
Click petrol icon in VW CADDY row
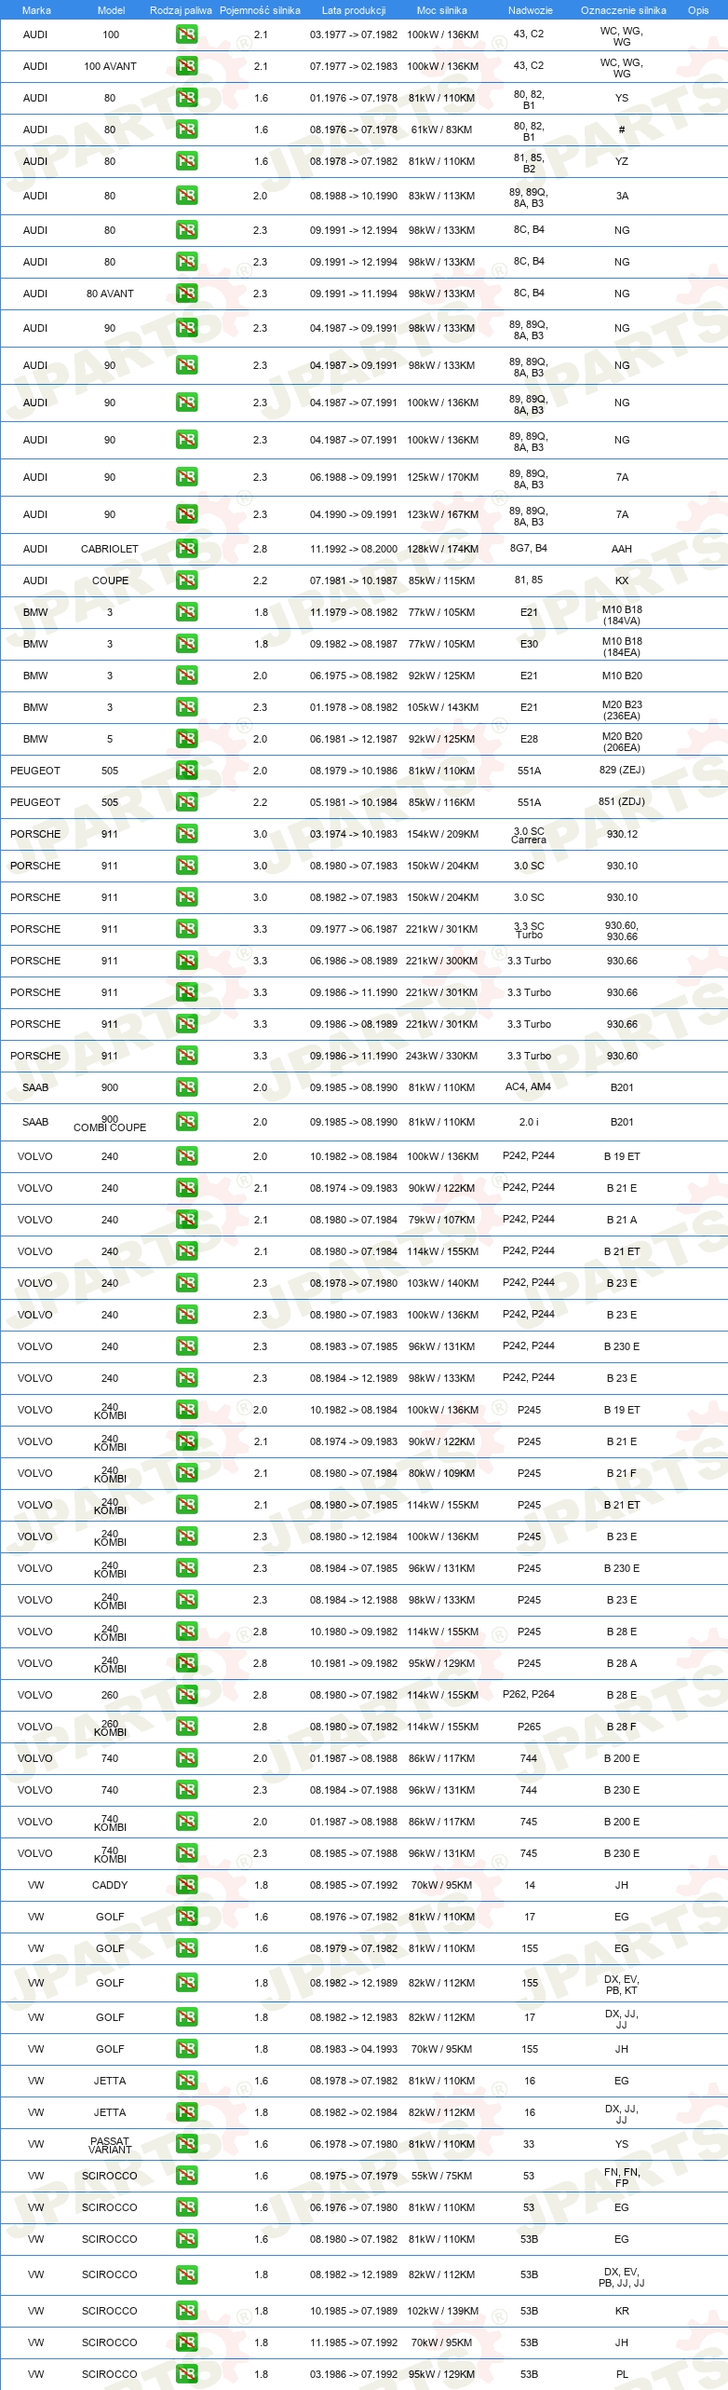coord(186,1885)
